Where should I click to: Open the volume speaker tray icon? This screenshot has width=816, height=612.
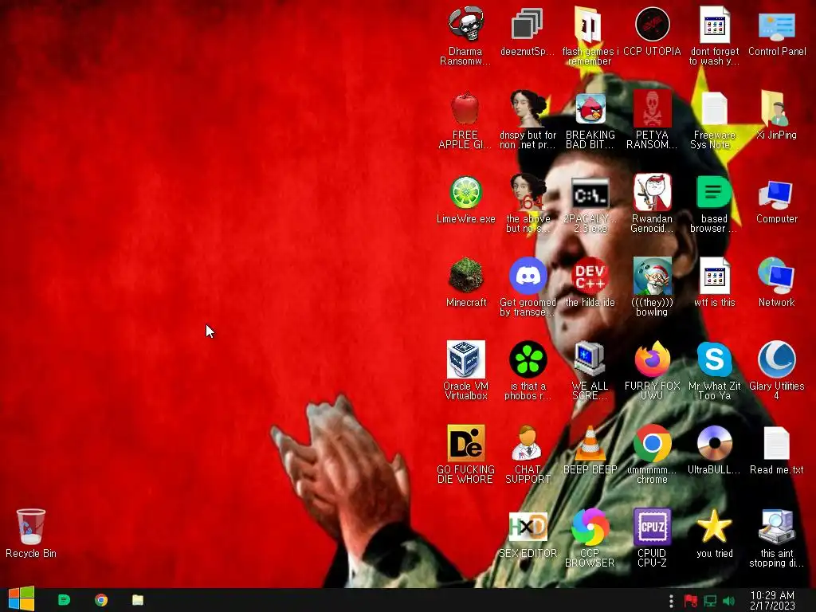[729, 601]
